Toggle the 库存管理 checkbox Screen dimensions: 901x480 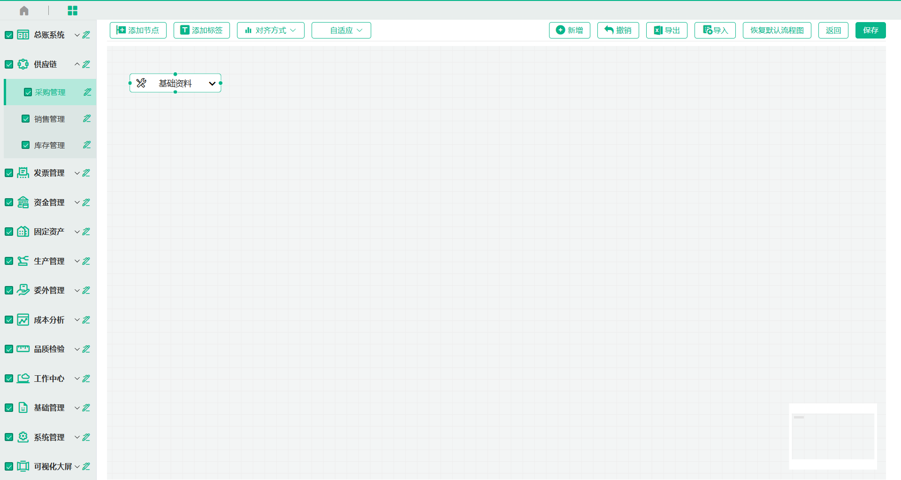(26, 145)
